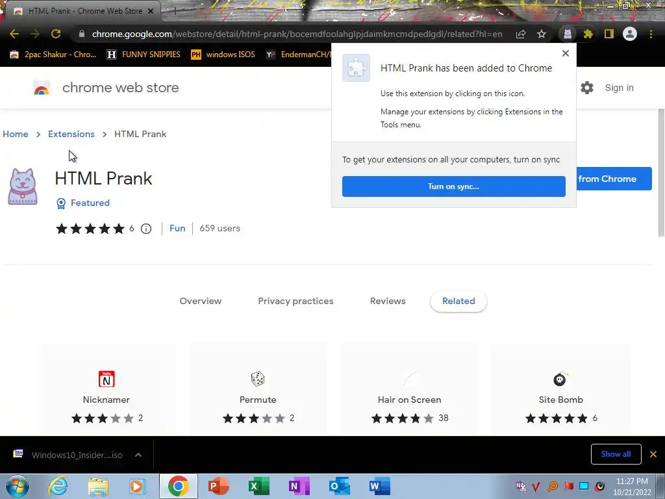Click the Turn on sync button
The image size is (665, 499).
(453, 186)
